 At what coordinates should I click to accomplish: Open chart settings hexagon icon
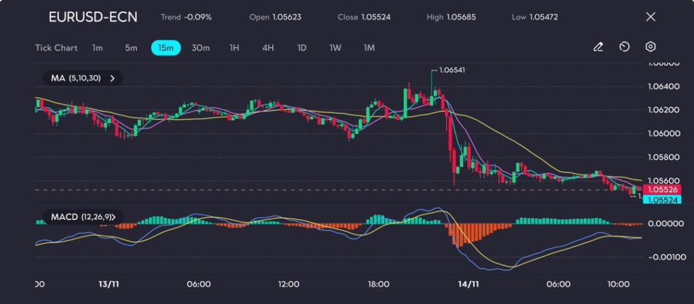pos(651,47)
